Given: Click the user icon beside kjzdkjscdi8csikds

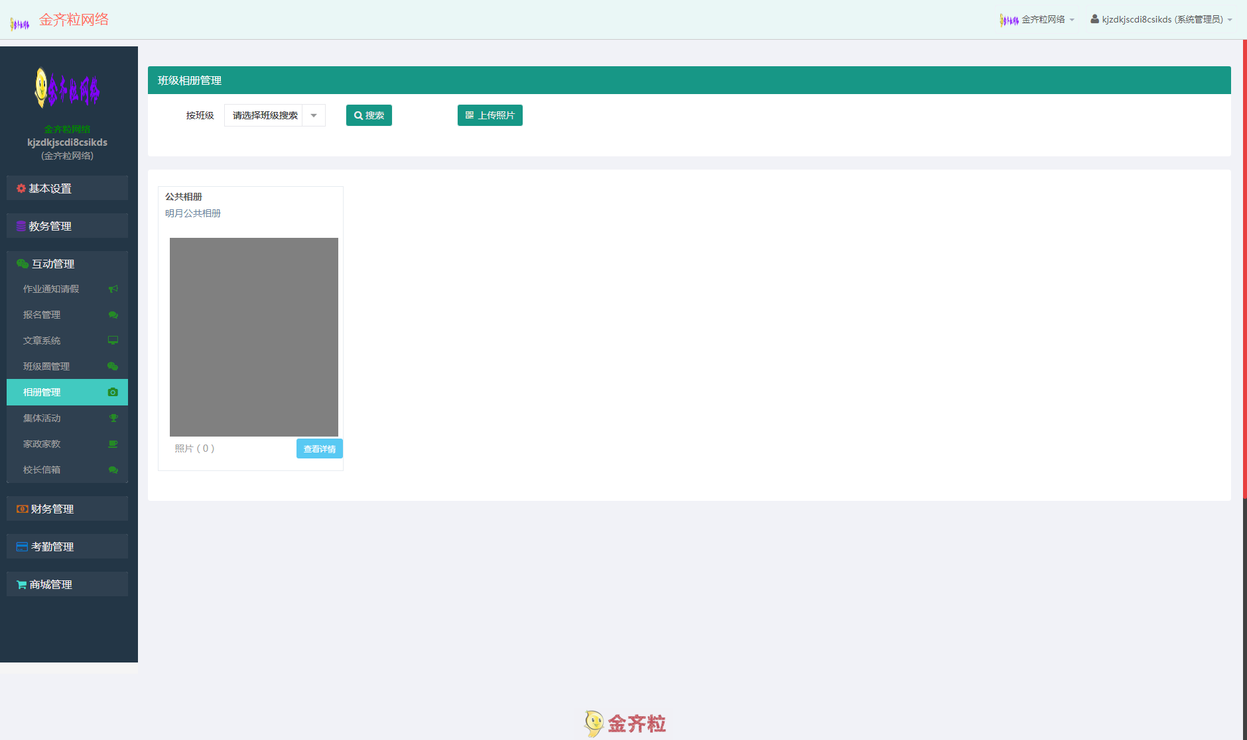Looking at the screenshot, I should tap(1094, 19).
